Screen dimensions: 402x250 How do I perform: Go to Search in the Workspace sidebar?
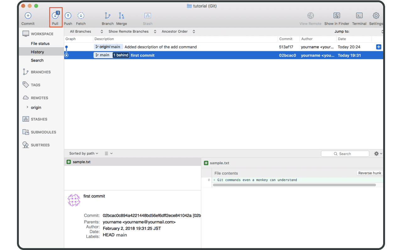pos(37,60)
